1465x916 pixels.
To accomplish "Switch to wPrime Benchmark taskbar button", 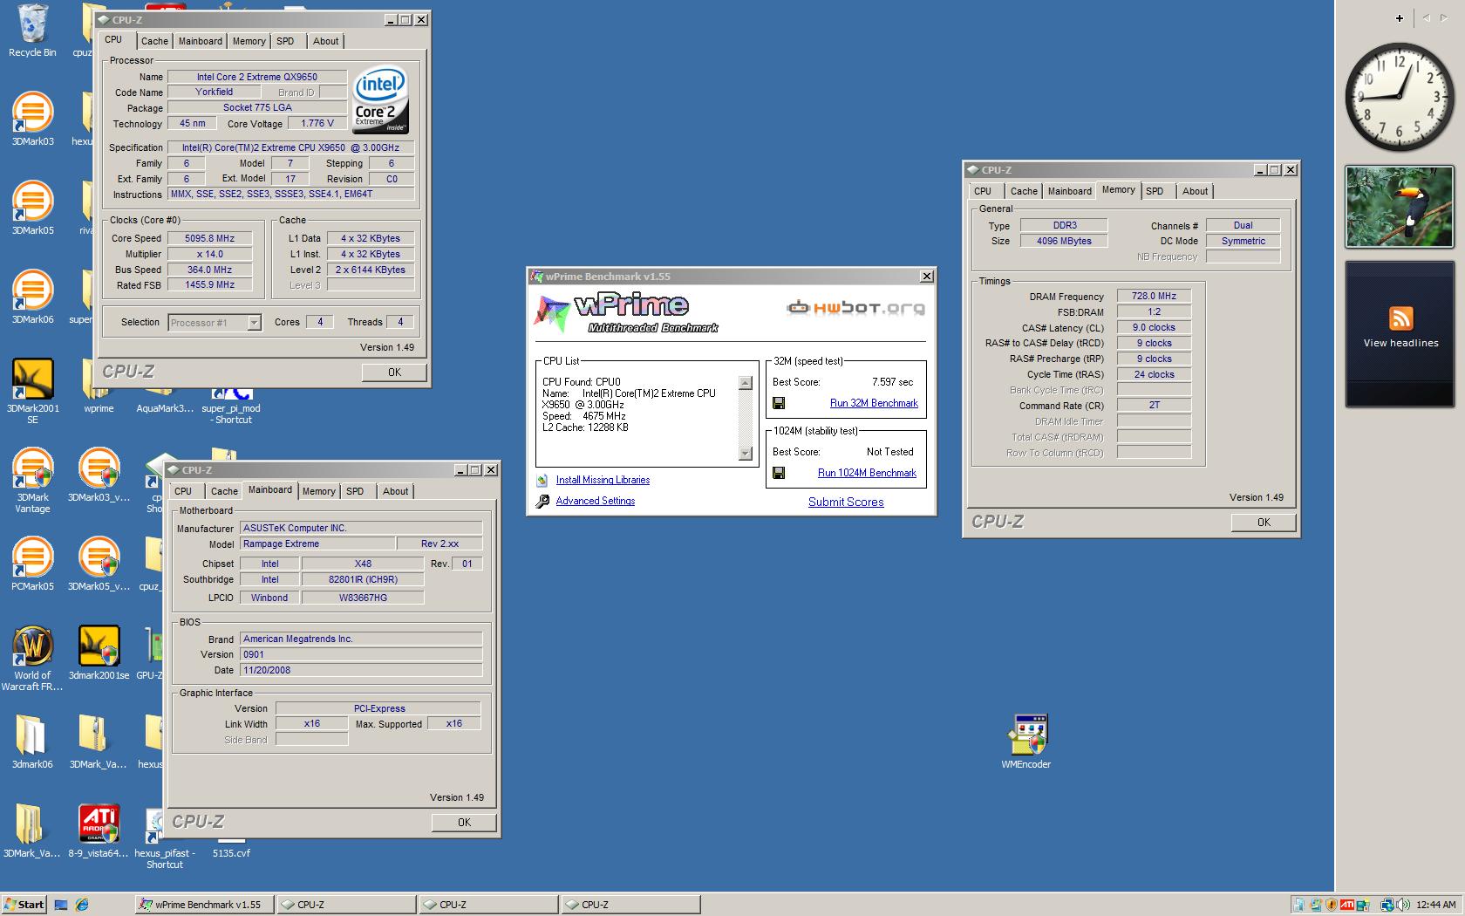I will [204, 905].
